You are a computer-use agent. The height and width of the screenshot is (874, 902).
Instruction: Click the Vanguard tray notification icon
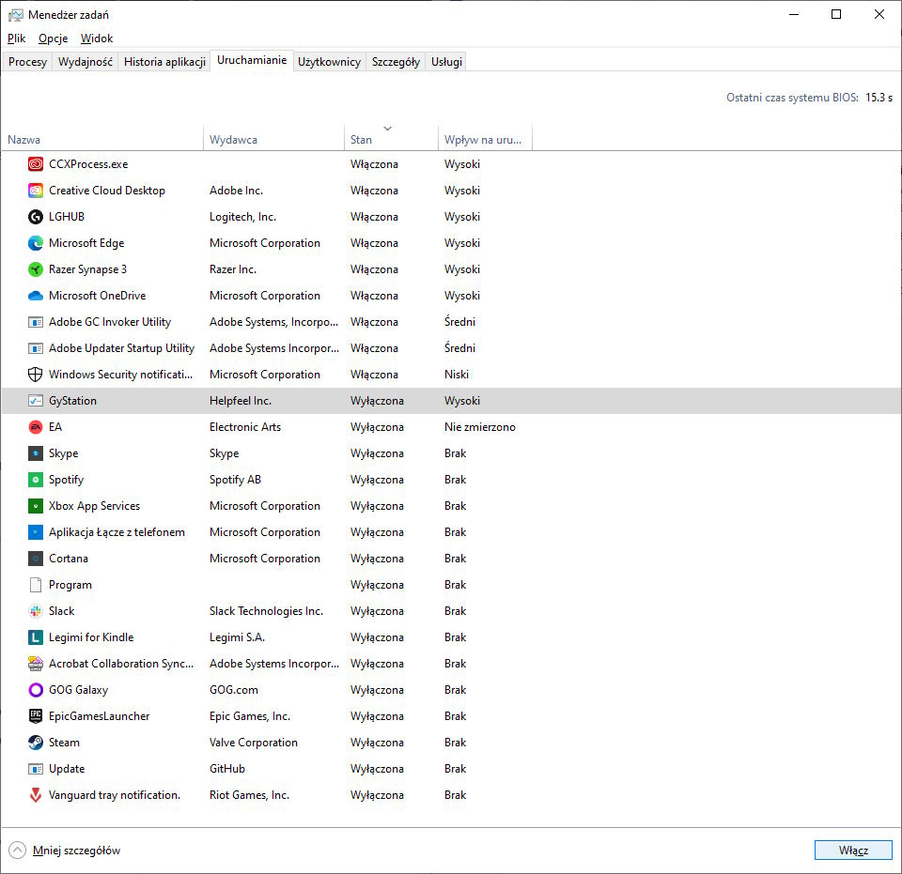(x=36, y=795)
